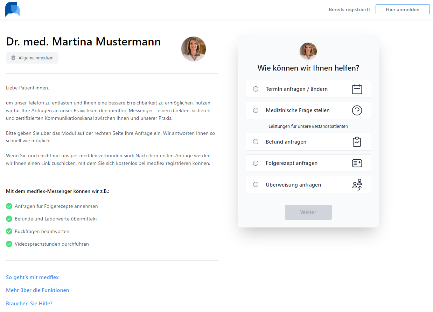The image size is (433, 312).
Task: Click the Folgerezept anfragen label
Action: tap(292, 163)
